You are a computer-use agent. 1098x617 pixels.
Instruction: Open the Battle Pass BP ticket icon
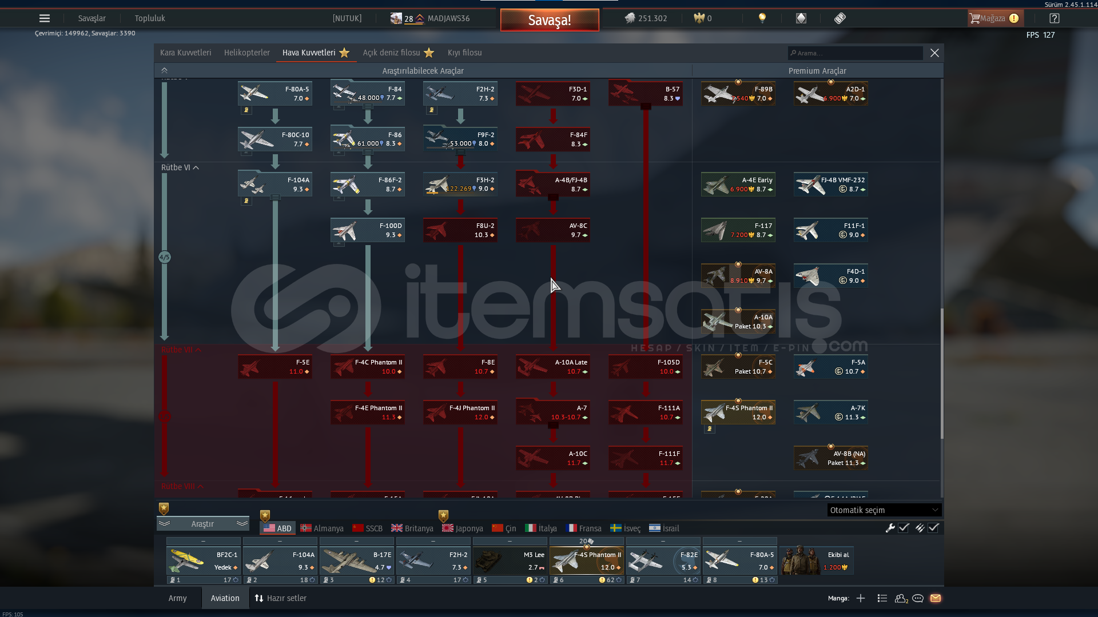(840, 18)
